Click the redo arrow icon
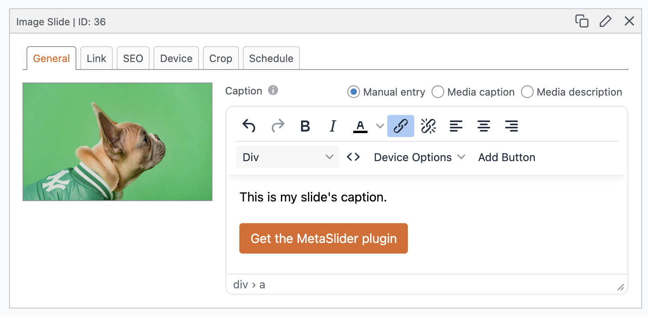 (x=278, y=126)
